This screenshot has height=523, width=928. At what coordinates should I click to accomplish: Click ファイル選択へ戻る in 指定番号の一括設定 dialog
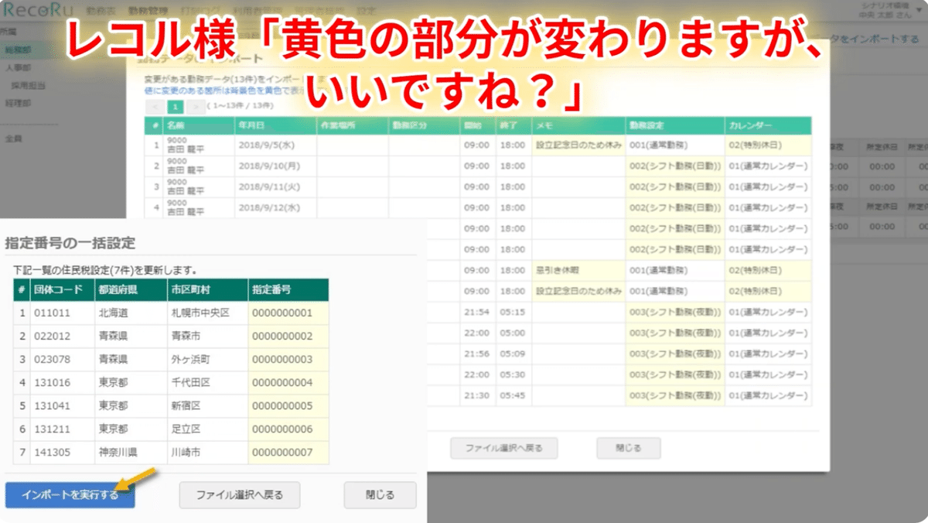tap(240, 495)
